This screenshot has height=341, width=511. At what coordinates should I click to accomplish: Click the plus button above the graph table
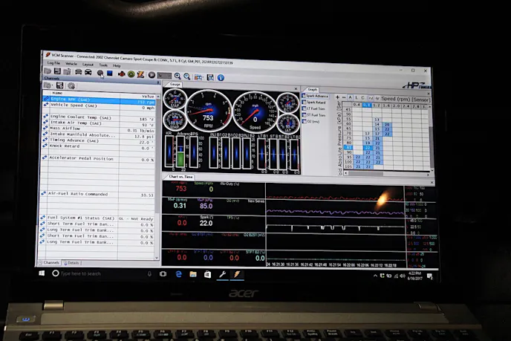click(338, 97)
